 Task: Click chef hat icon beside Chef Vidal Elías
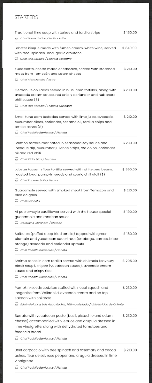pyautogui.click(x=17, y=159)
